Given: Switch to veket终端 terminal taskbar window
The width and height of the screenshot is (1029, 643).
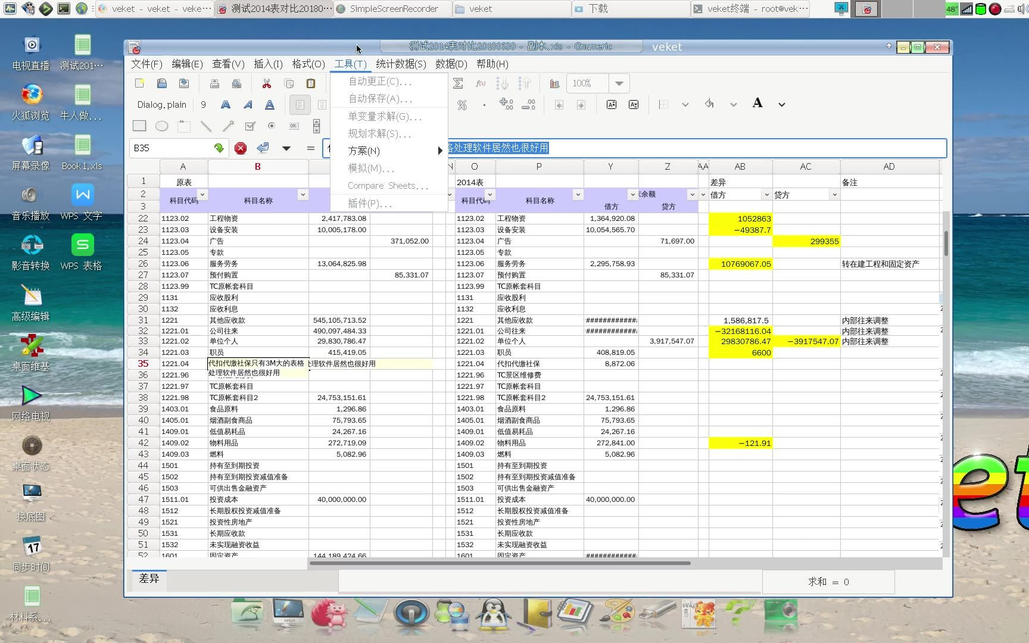Looking at the screenshot, I should click(x=752, y=9).
